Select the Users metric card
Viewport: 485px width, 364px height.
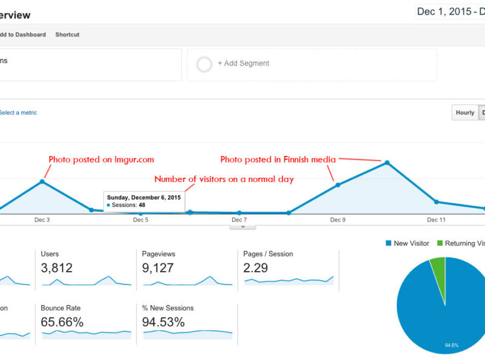coord(86,270)
